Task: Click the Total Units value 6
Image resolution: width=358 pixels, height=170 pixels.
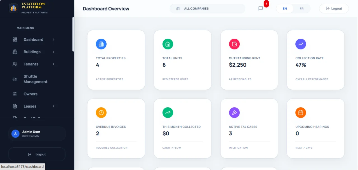Action: 164,65
